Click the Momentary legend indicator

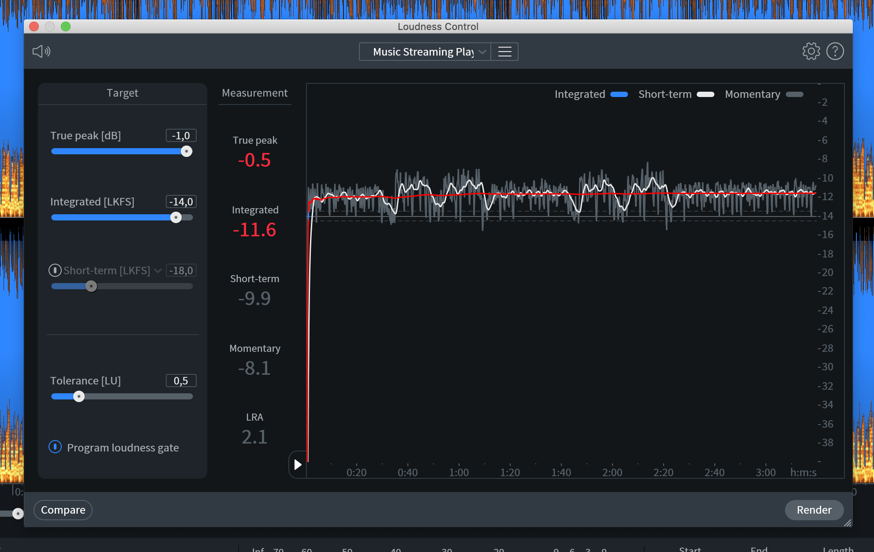click(x=794, y=94)
